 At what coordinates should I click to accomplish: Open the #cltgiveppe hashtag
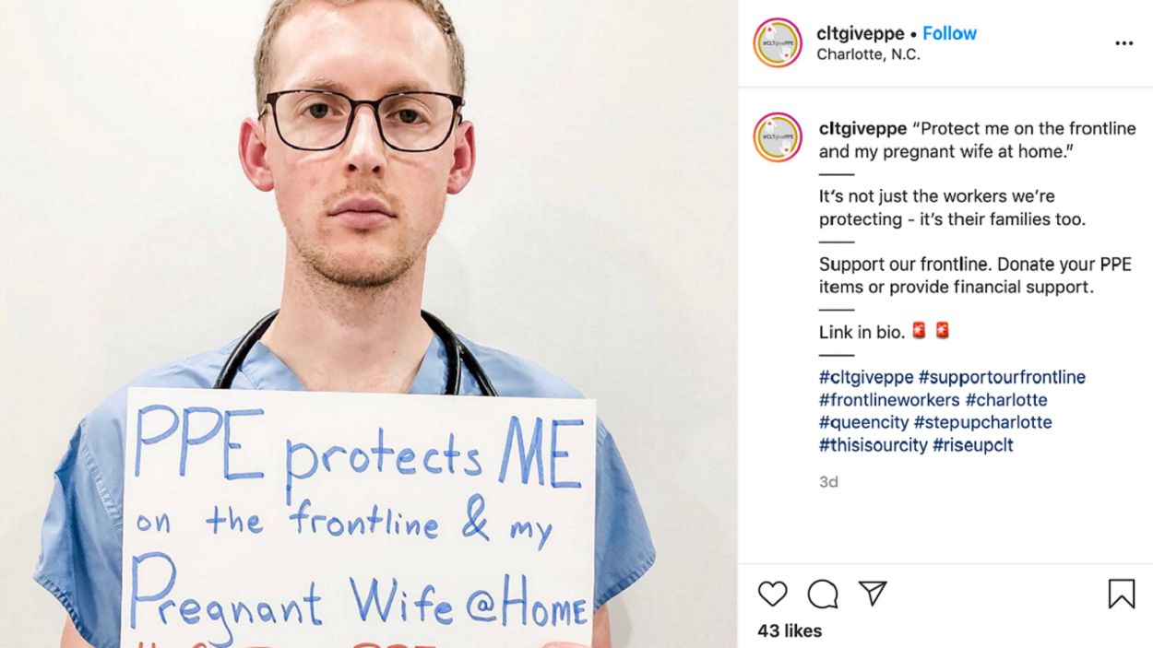point(866,377)
